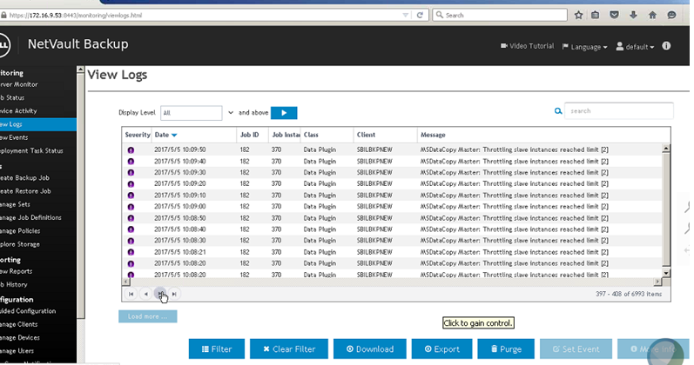Click the sidebar vertical scrollbar
Screen dimensions: 694x365
pyautogui.click(x=81, y=192)
